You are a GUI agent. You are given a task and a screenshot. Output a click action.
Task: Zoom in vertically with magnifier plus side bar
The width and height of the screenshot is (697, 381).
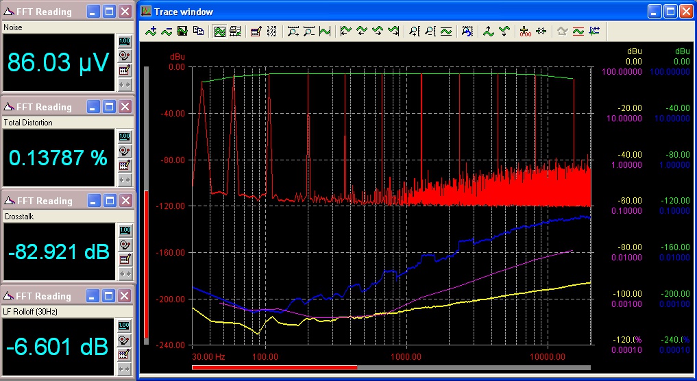(414, 31)
